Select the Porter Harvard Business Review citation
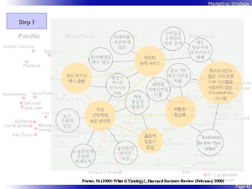Image resolution: width=252 pixels, height=189 pixels. [x=153, y=181]
